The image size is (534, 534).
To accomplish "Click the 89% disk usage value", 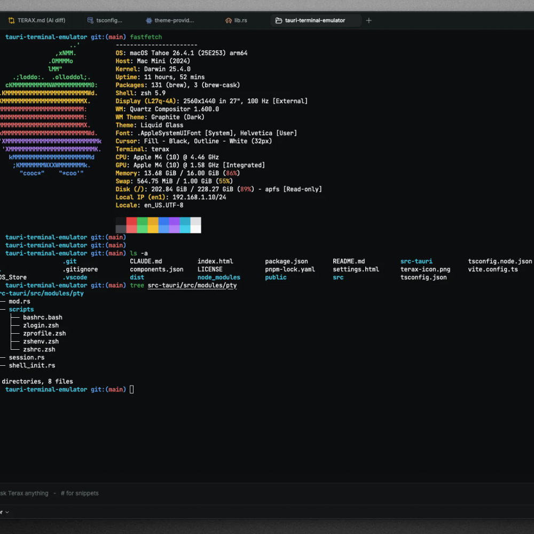I will tap(246, 189).
